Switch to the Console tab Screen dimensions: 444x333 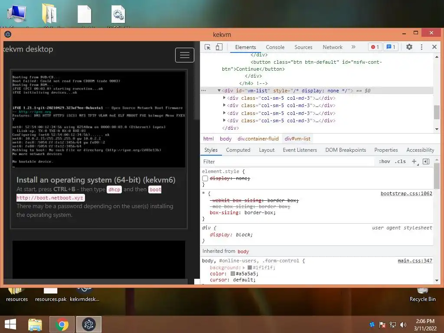(x=275, y=47)
